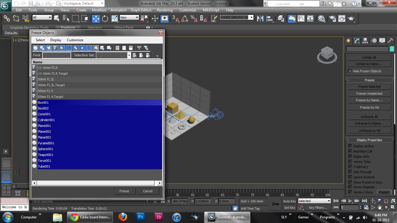397x223 pixels.
Task: Toggle the See-Through checkbox
Action: 350,172
